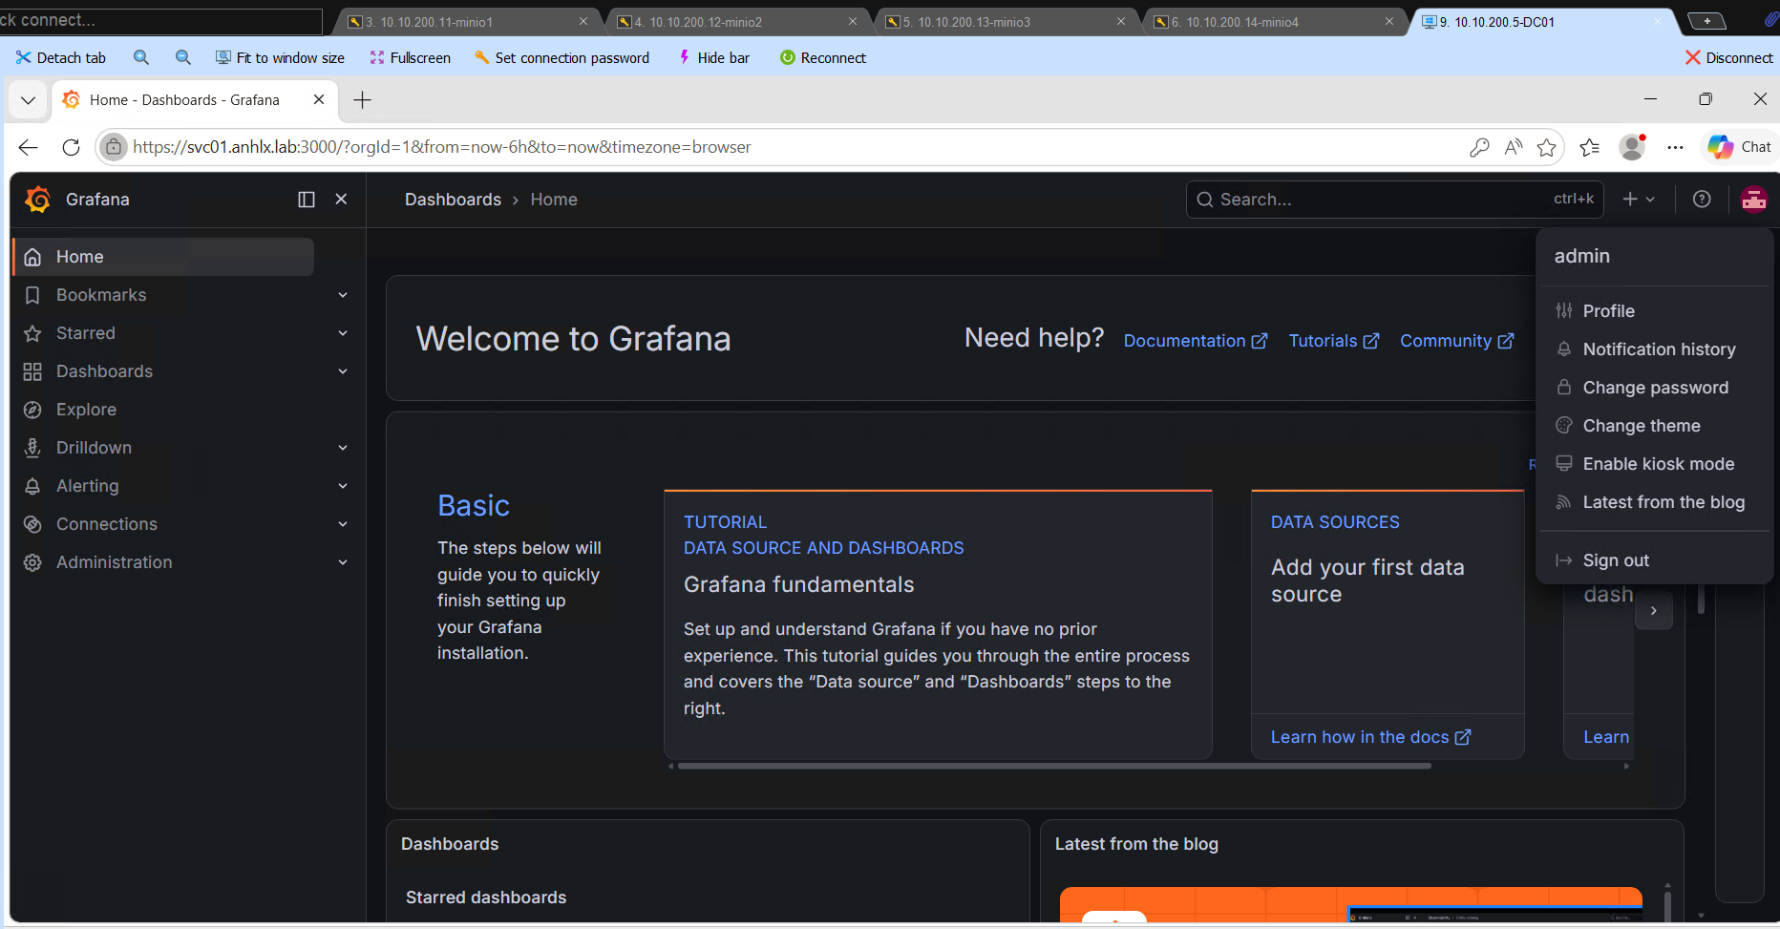Open a new browser tab

coord(363,100)
